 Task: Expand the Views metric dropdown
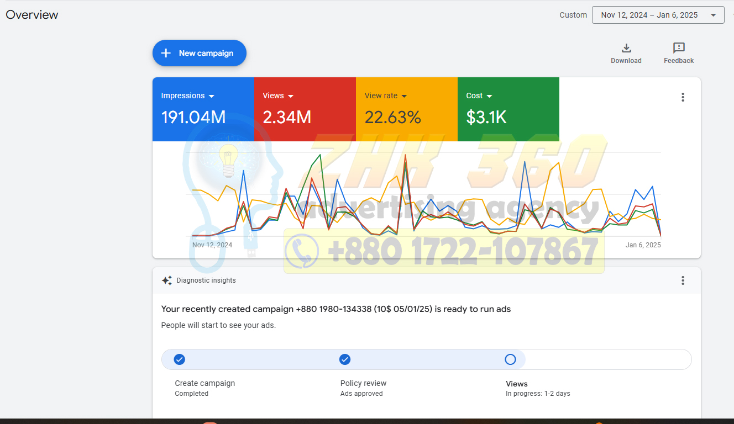[x=291, y=96]
